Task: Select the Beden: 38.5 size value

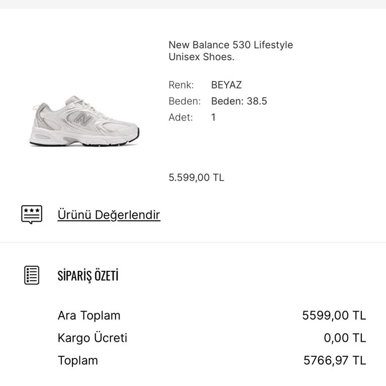Action: (x=239, y=101)
